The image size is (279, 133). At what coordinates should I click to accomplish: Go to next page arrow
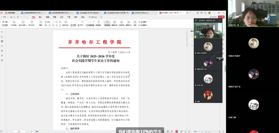coord(90,22)
